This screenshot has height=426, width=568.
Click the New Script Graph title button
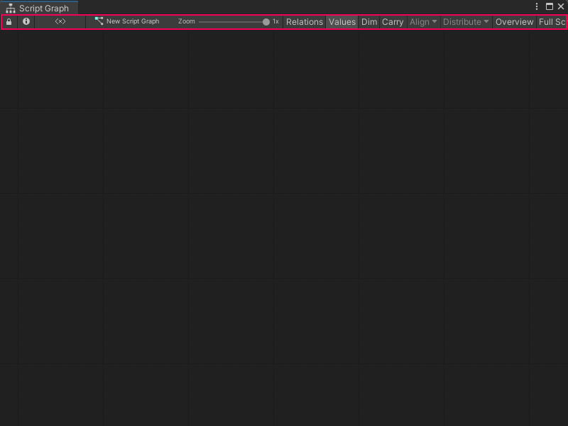pyautogui.click(x=132, y=21)
